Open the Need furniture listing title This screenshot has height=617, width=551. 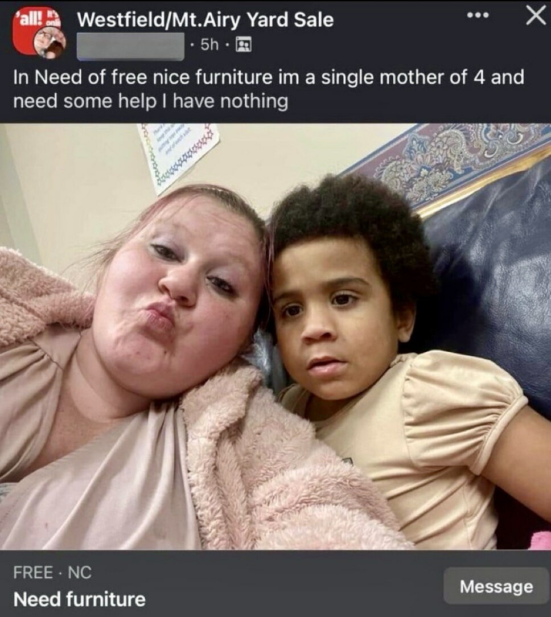(80, 599)
